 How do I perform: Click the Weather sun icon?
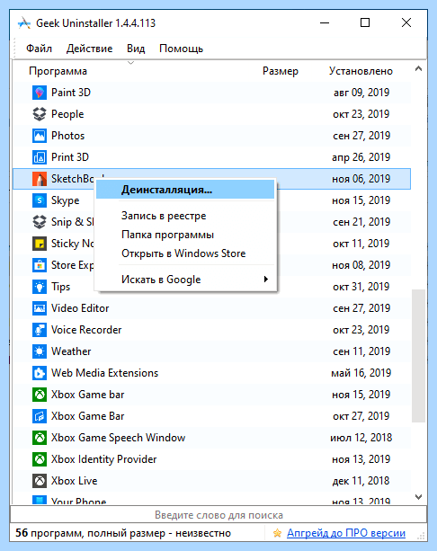(40, 351)
